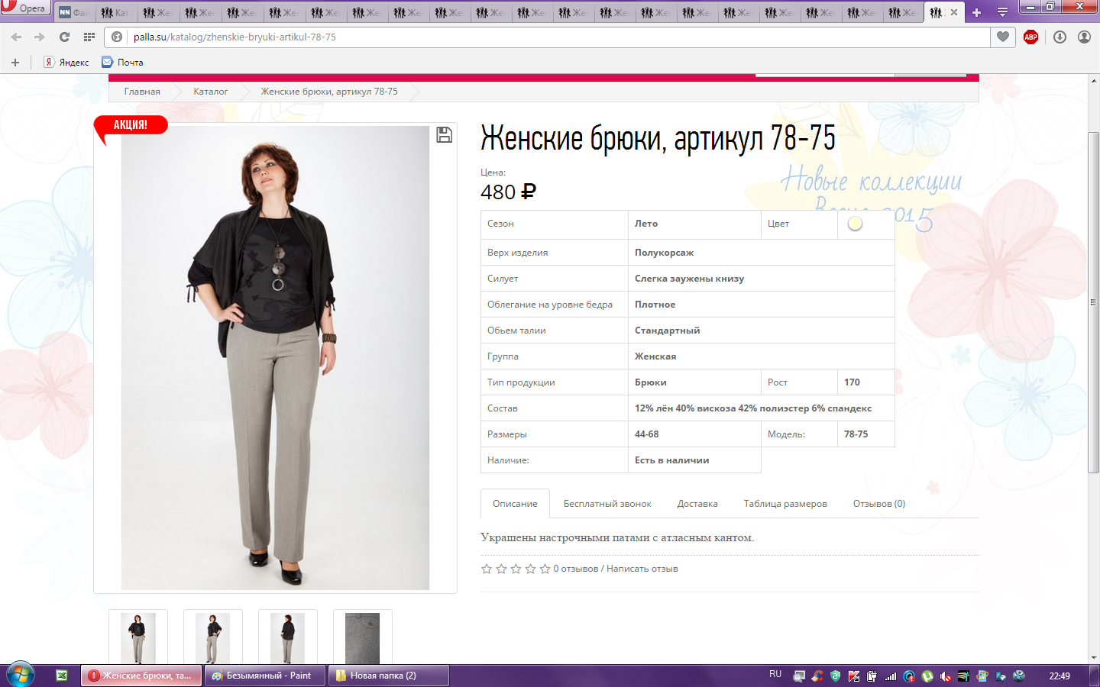Click the first rating star
1100x687 pixels.
click(487, 569)
